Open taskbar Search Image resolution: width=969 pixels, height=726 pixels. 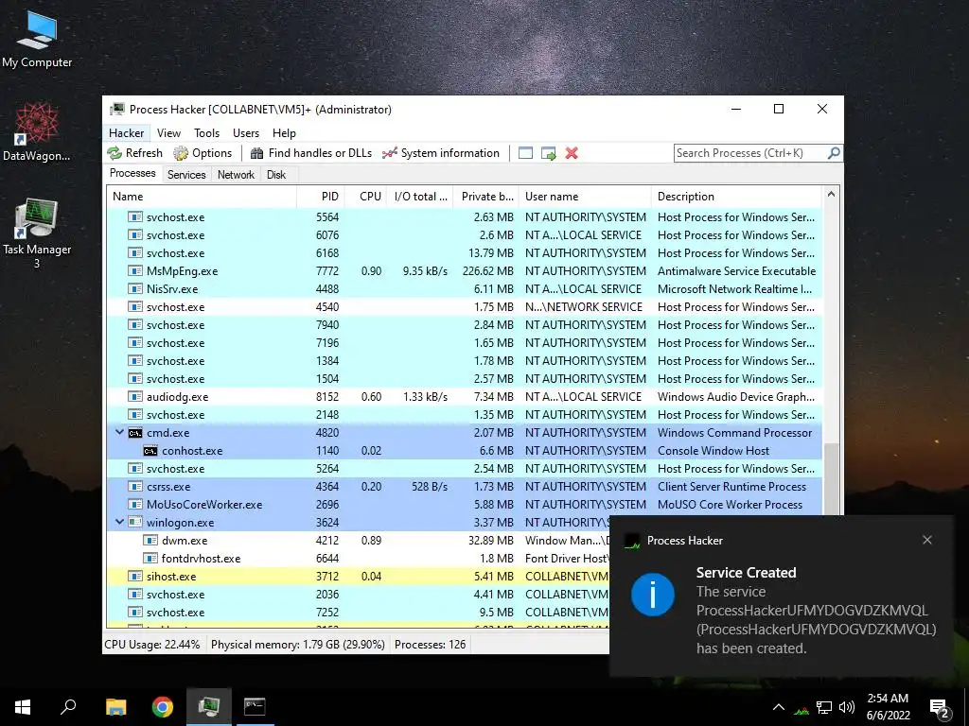pyautogui.click(x=68, y=707)
